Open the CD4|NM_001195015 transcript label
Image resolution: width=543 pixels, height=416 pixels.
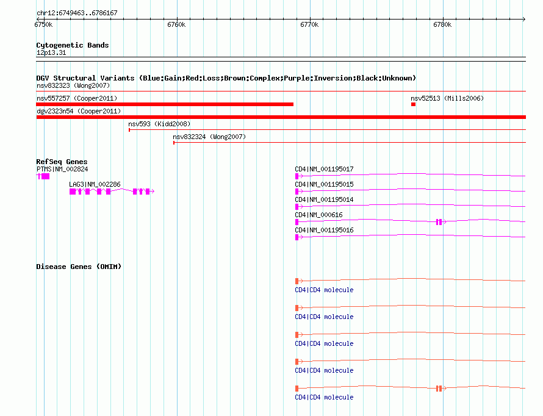click(x=324, y=184)
